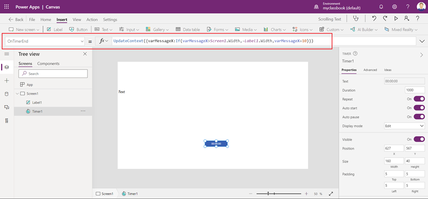
Task: Open the Data cylinder icon
Action: pyautogui.click(x=7, y=94)
